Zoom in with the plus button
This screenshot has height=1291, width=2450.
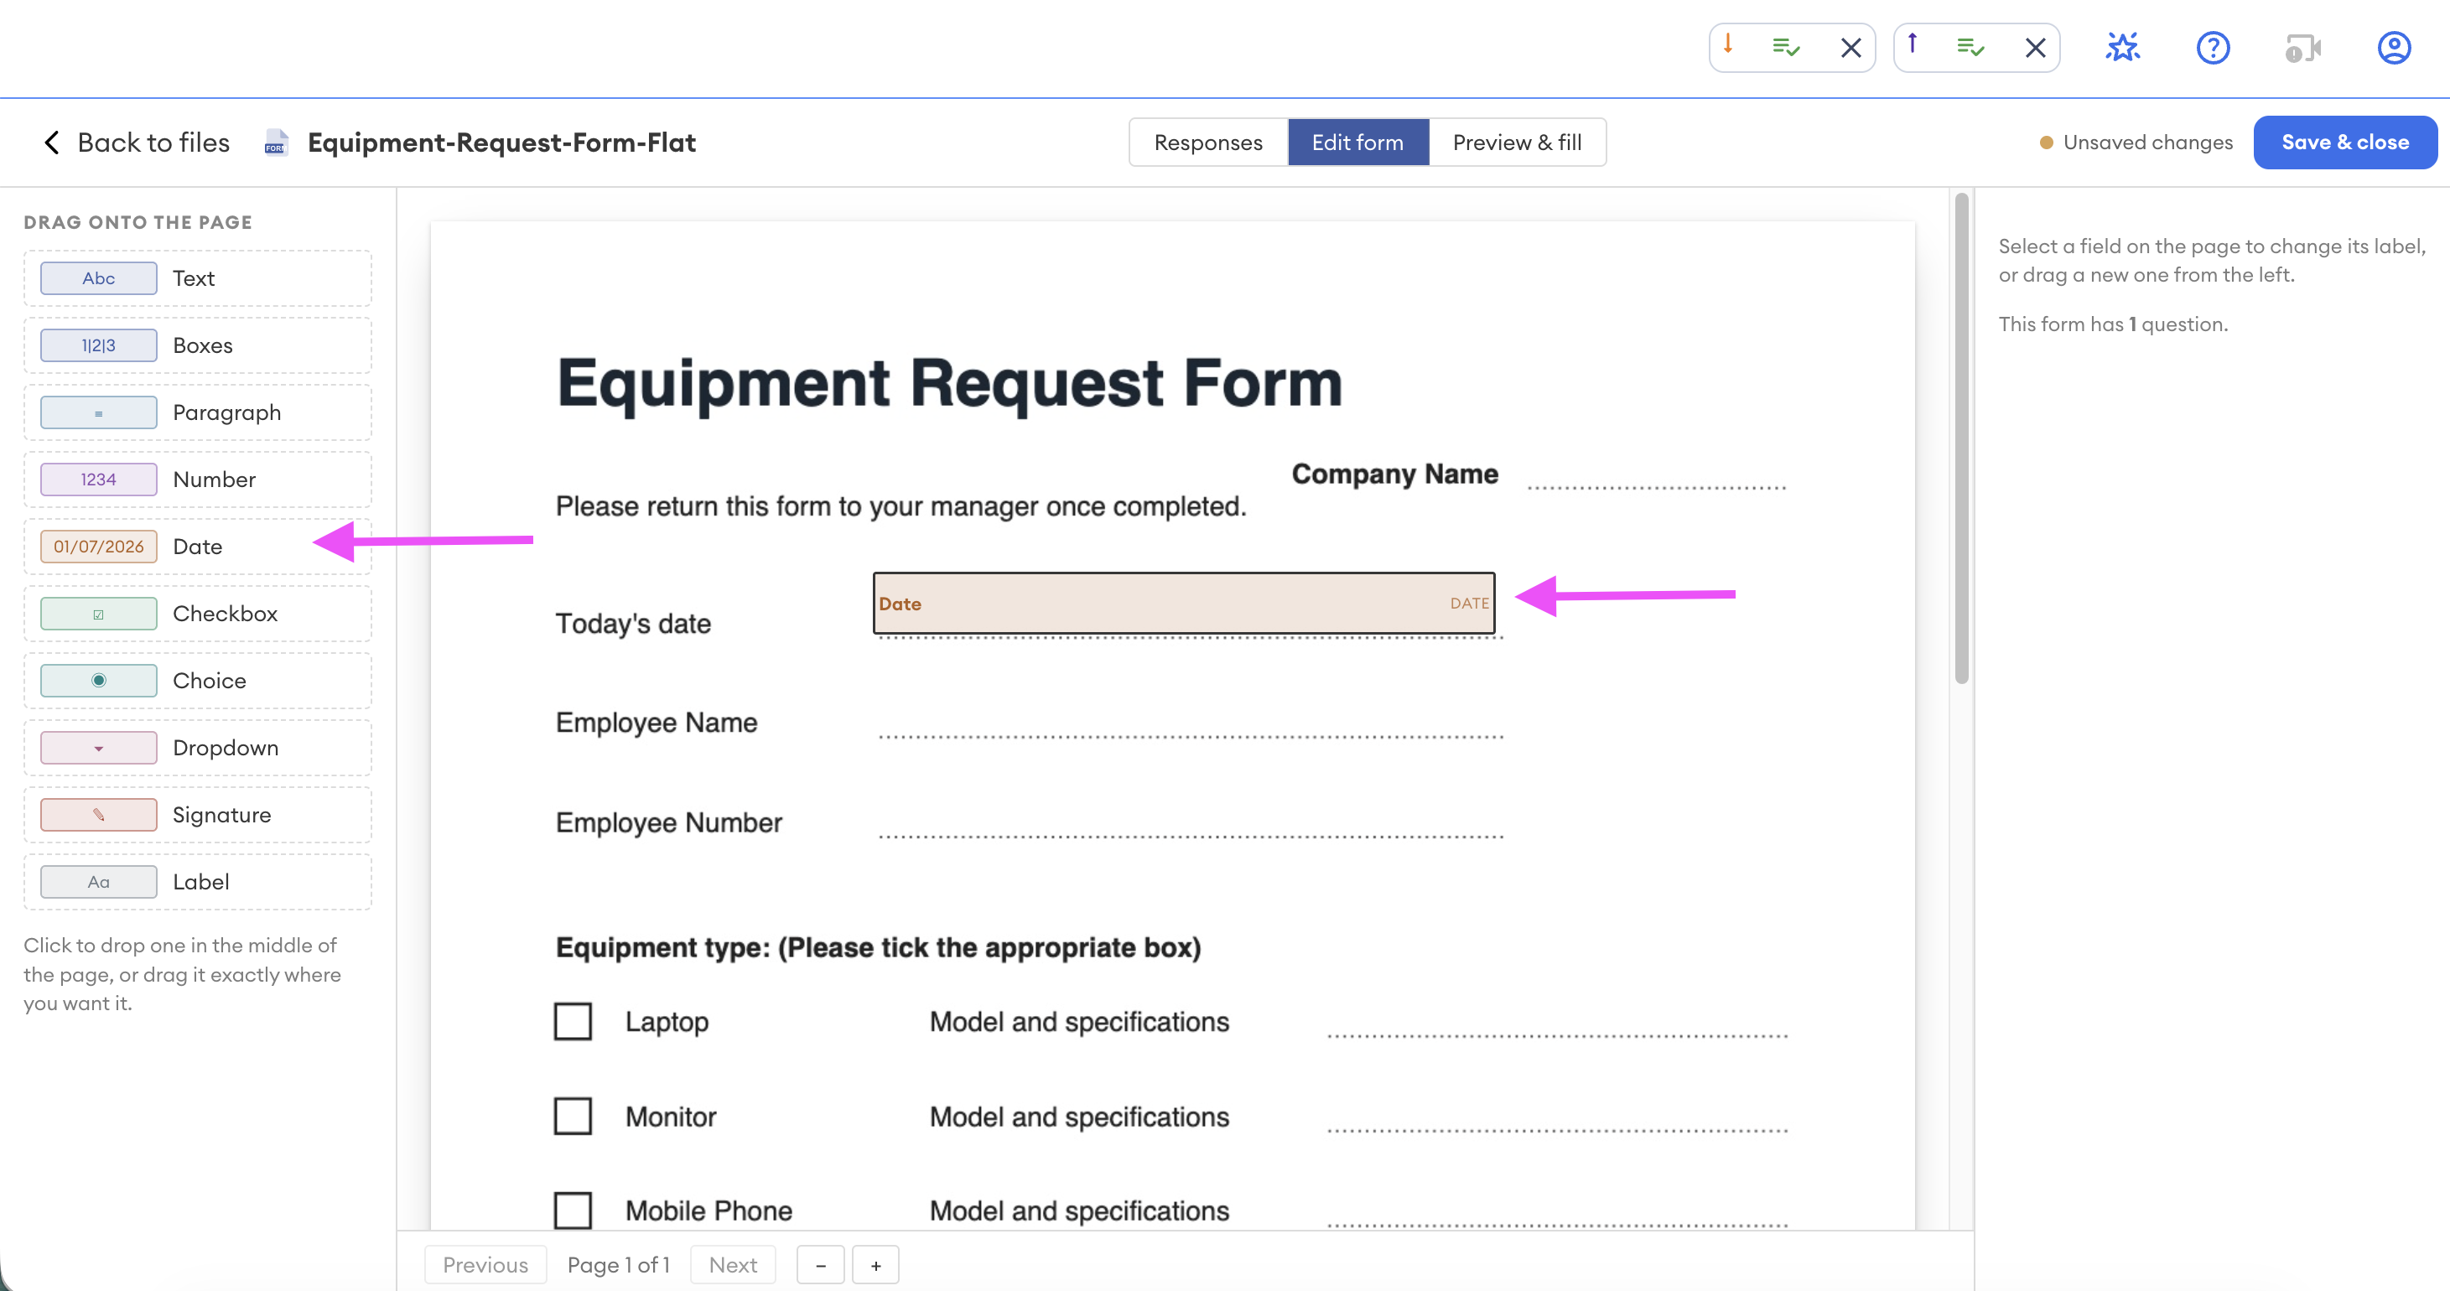[x=876, y=1265]
